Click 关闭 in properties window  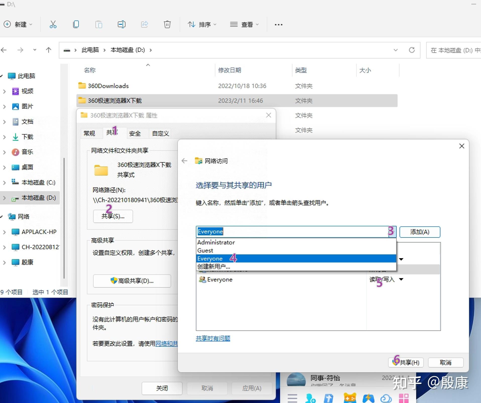tap(162, 388)
